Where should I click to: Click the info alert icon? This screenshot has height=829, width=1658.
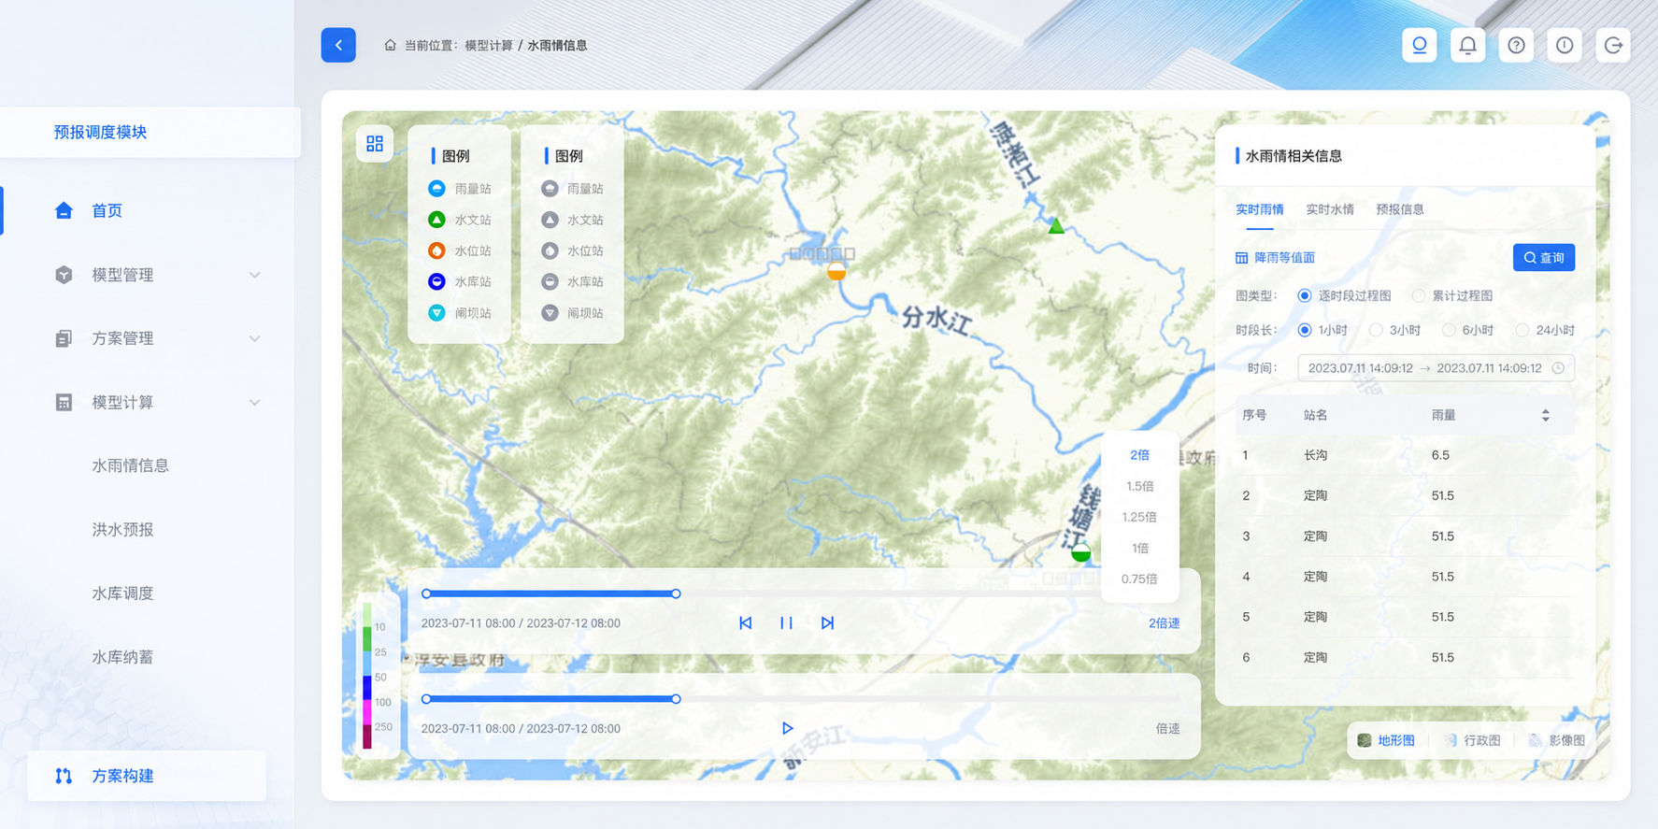point(1565,45)
